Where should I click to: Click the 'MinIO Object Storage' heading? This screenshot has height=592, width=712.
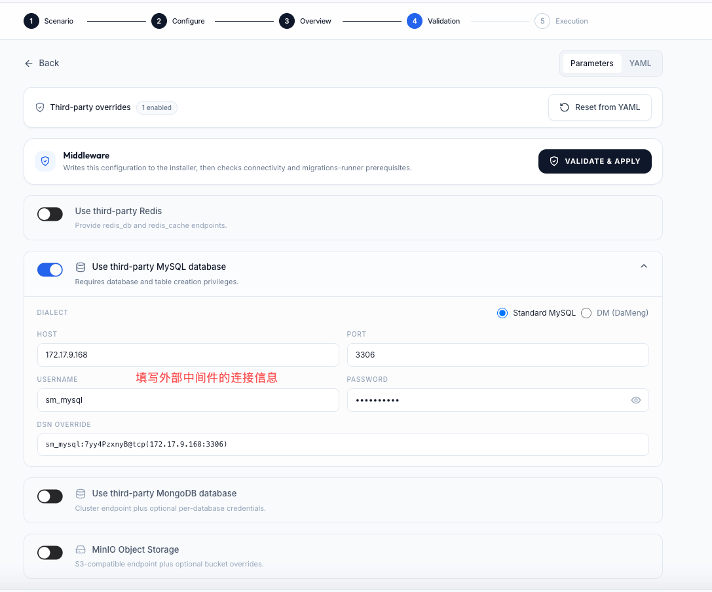click(136, 550)
